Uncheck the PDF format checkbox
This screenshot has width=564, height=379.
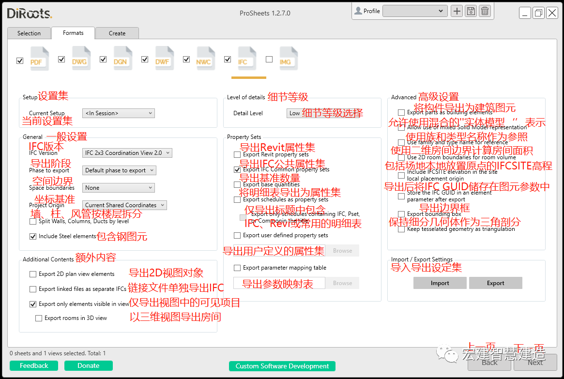point(20,61)
